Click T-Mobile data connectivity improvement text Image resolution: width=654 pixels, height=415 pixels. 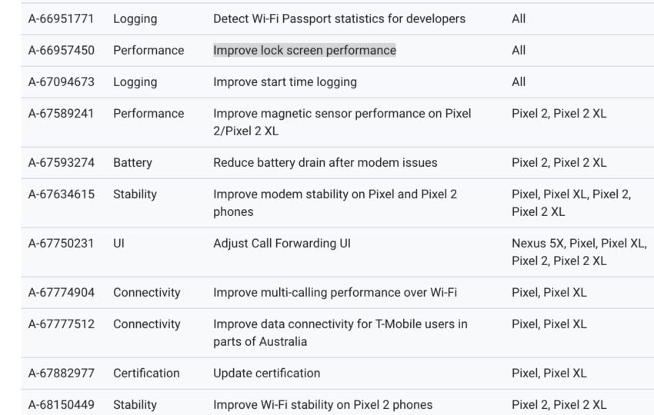click(x=340, y=333)
